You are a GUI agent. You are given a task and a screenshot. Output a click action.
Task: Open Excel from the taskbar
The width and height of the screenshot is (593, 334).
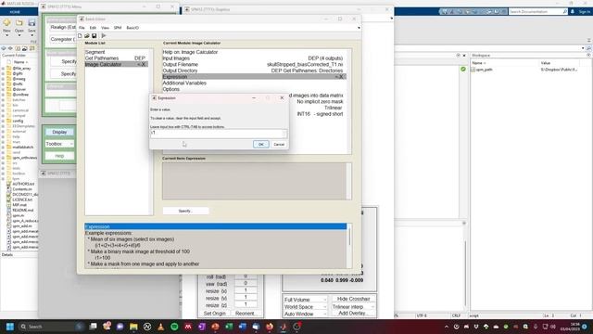[x=229, y=327]
